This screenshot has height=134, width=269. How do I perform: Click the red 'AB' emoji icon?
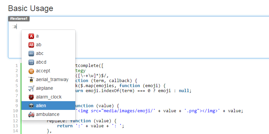coord(31,45)
